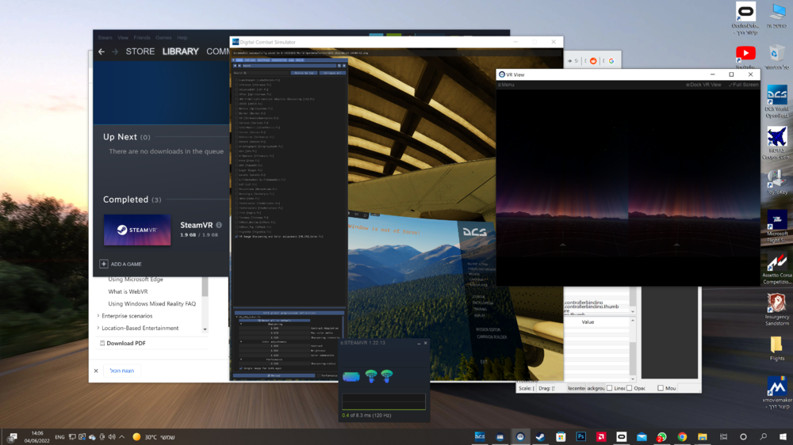Open Photoshop from the taskbar
The width and height of the screenshot is (793, 445).
click(x=580, y=436)
